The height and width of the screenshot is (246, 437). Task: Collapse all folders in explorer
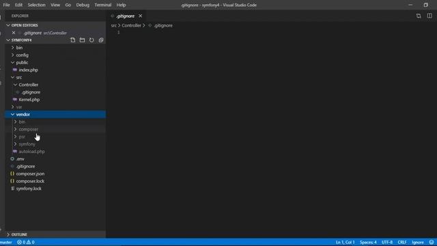[101, 40]
